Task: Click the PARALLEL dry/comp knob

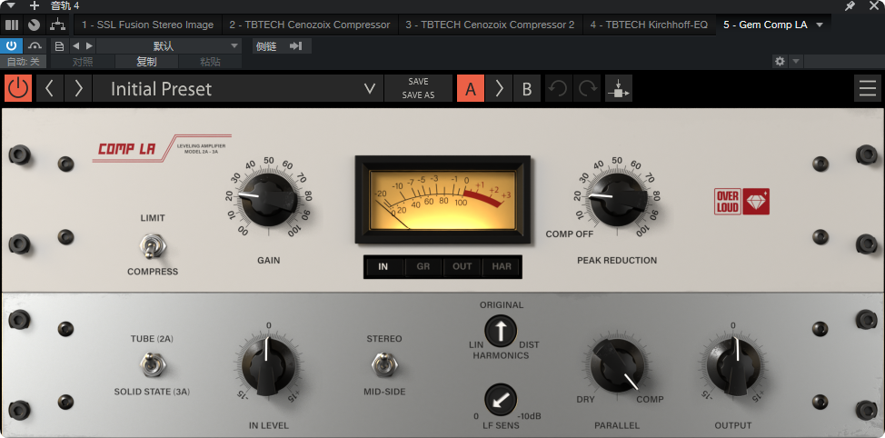Action: pos(616,364)
